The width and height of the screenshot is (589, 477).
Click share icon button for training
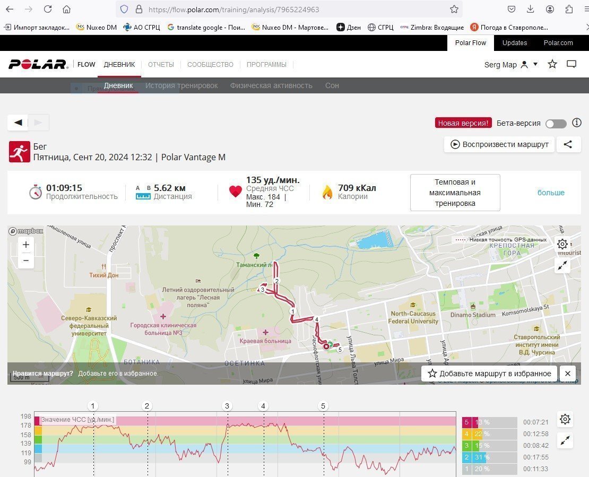point(568,144)
